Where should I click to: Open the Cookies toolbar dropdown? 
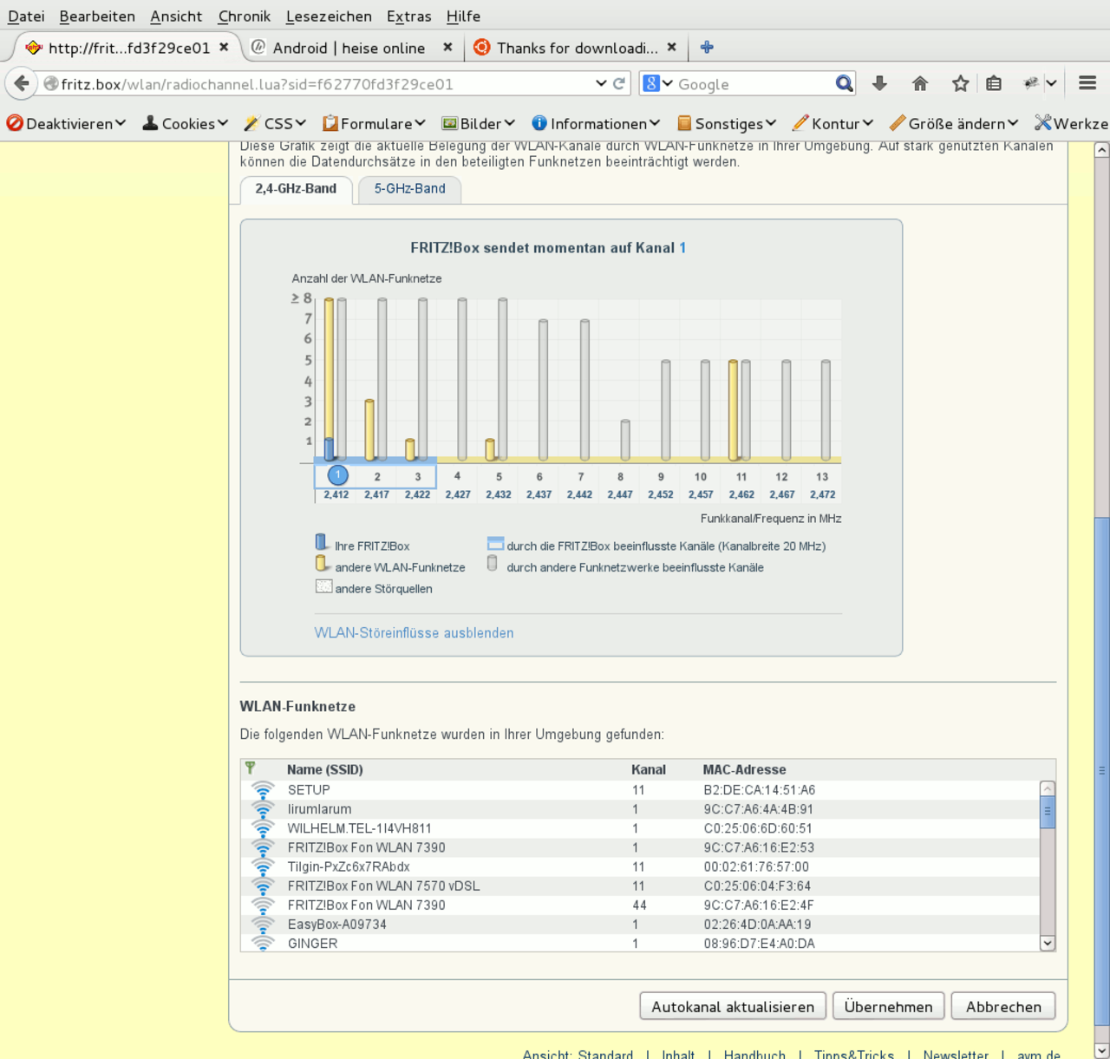point(185,123)
